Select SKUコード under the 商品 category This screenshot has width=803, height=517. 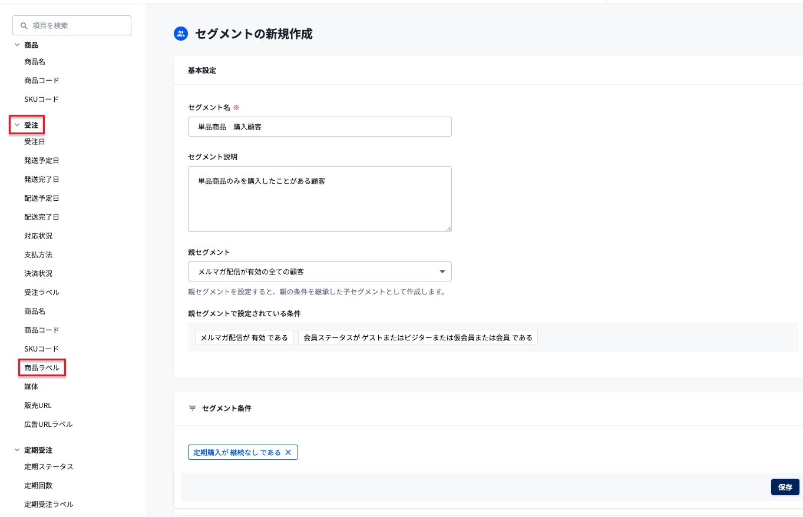pos(41,99)
